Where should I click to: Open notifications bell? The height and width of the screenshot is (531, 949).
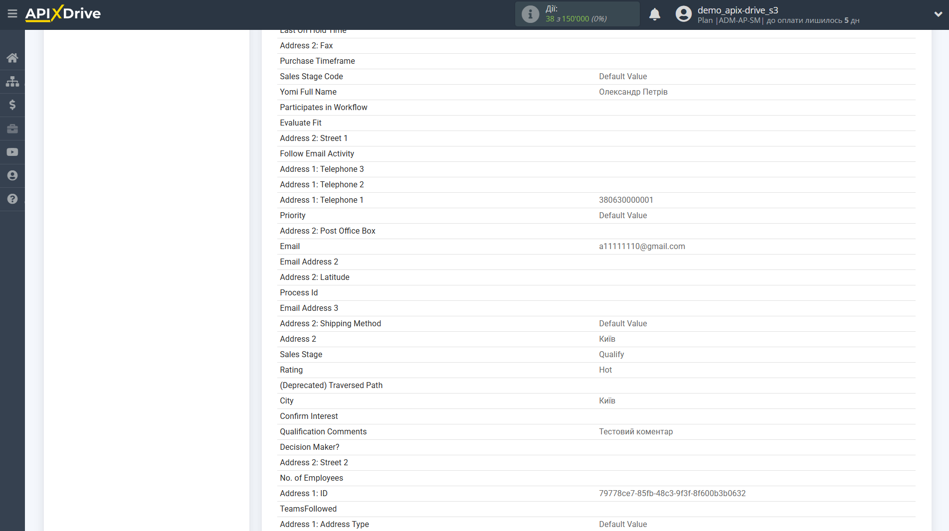[655, 14]
